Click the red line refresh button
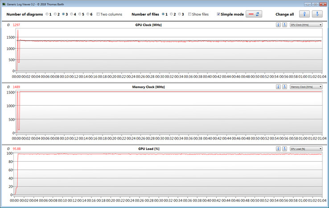This screenshot has height=208, width=329. click(x=254, y=14)
